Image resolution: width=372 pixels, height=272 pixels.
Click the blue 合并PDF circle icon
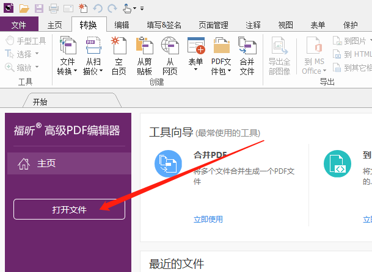(168, 163)
